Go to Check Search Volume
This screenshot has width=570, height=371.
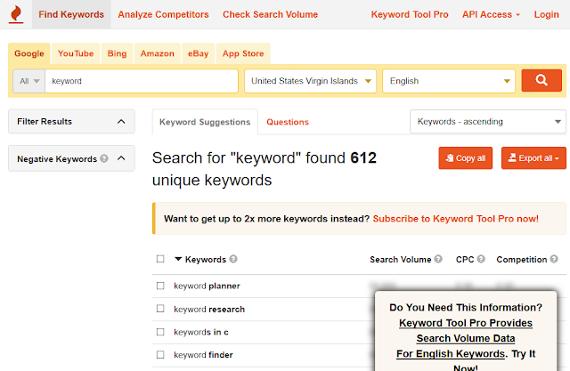point(270,14)
